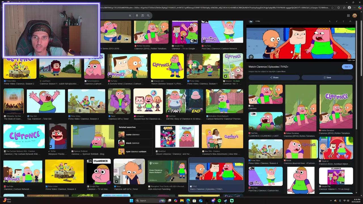This screenshot has height=204, width=363.
Task: Open 'A Sumoful Mind' YouTube thumbnail
Action: pos(128,66)
